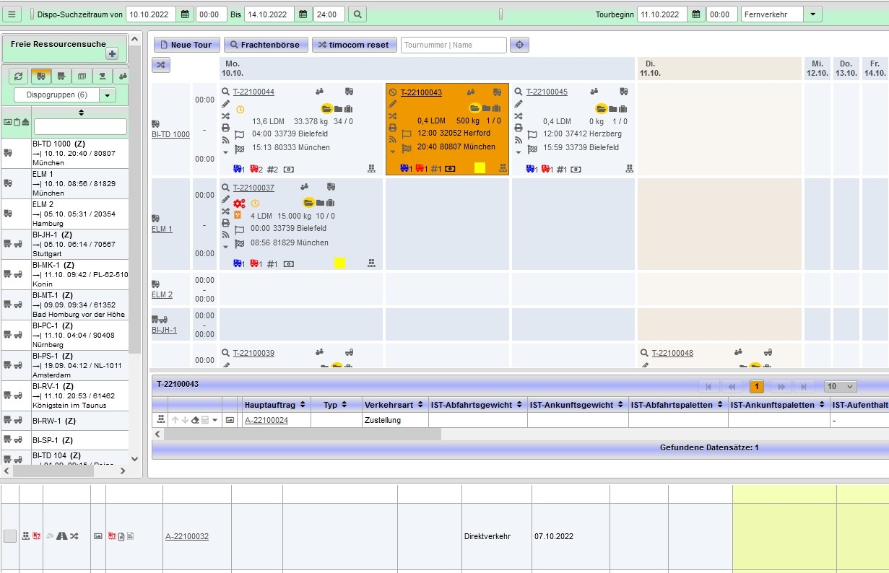This screenshot has width=889, height=573.
Task: Open calendar for Dispo start date 10.10.2022
Action: pyautogui.click(x=185, y=14)
